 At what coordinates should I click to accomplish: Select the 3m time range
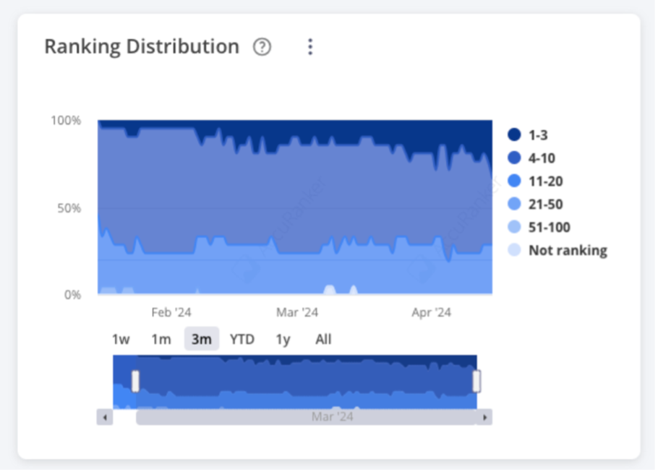[x=201, y=339]
